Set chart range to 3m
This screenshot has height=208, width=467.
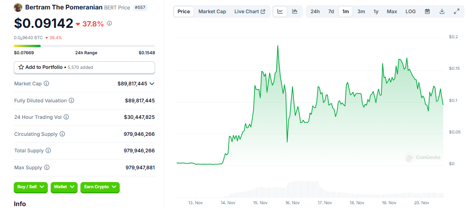[x=361, y=12]
